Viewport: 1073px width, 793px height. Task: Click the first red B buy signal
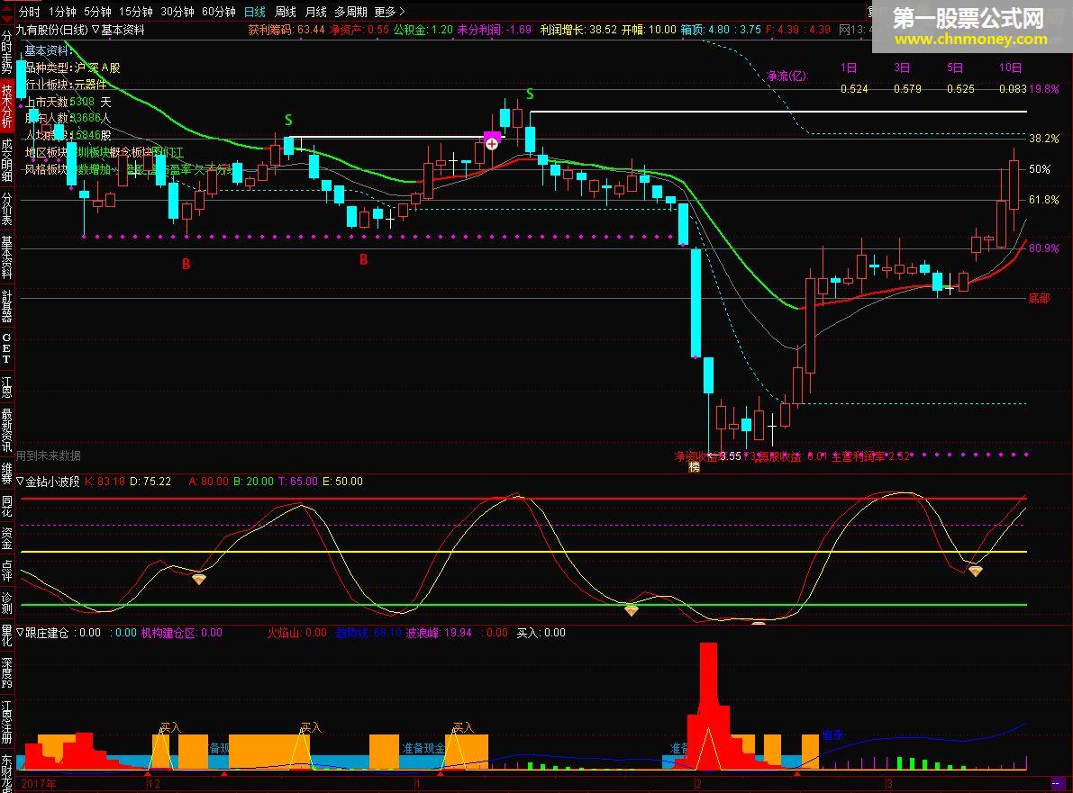[x=186, y=264]
